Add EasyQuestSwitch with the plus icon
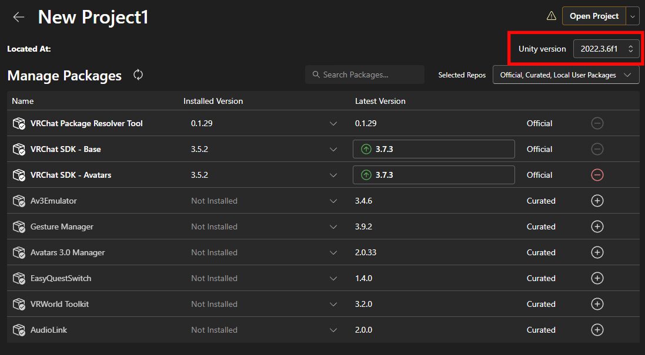 coord(597,278)
